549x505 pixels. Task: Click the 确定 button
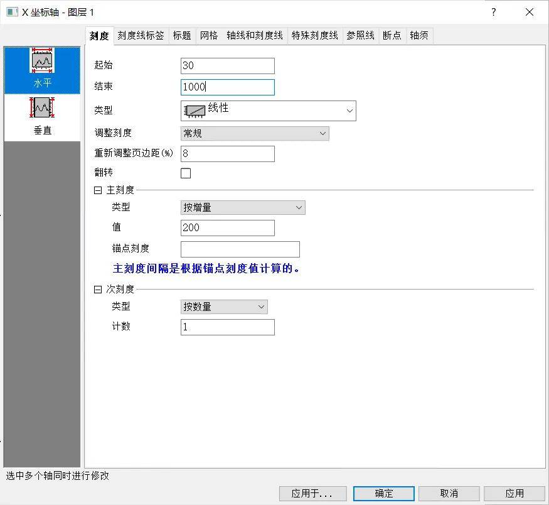(x=383, y=494)
